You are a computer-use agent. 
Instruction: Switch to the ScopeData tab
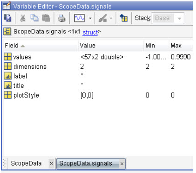(26, 163)
